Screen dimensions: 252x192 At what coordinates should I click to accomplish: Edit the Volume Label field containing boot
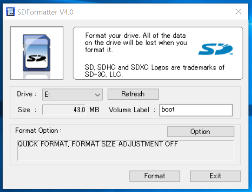pos(196,110)
